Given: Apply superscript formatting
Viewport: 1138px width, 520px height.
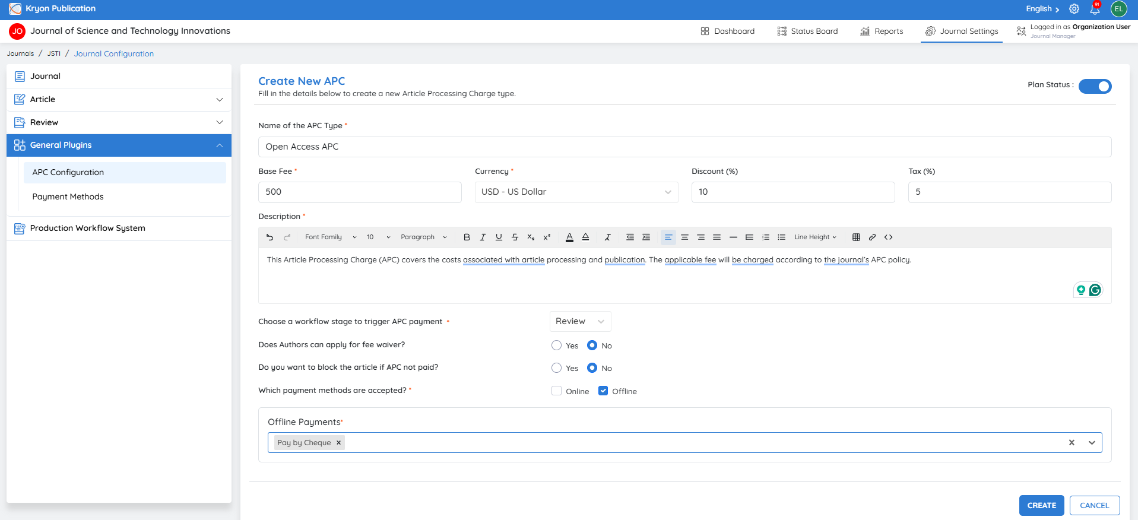Looking at the screenshot, I should click(547, 237).
